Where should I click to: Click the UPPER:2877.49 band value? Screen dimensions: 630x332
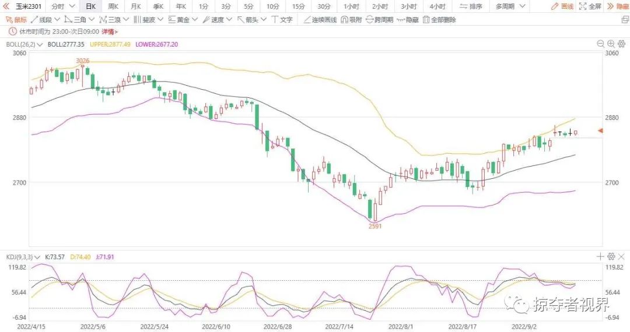point(110,44)
